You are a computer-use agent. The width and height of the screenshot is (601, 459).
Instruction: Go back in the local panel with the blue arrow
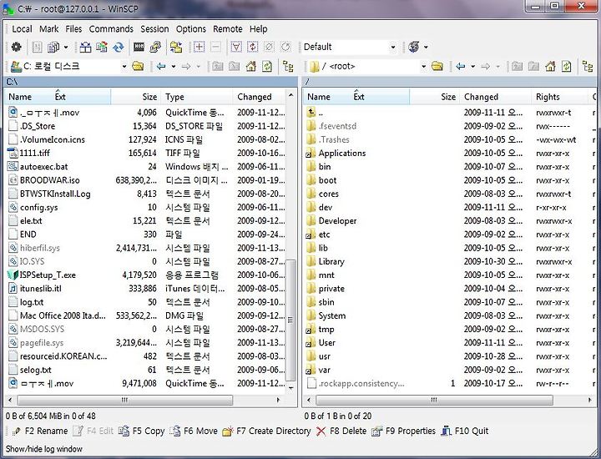point(161,66)
